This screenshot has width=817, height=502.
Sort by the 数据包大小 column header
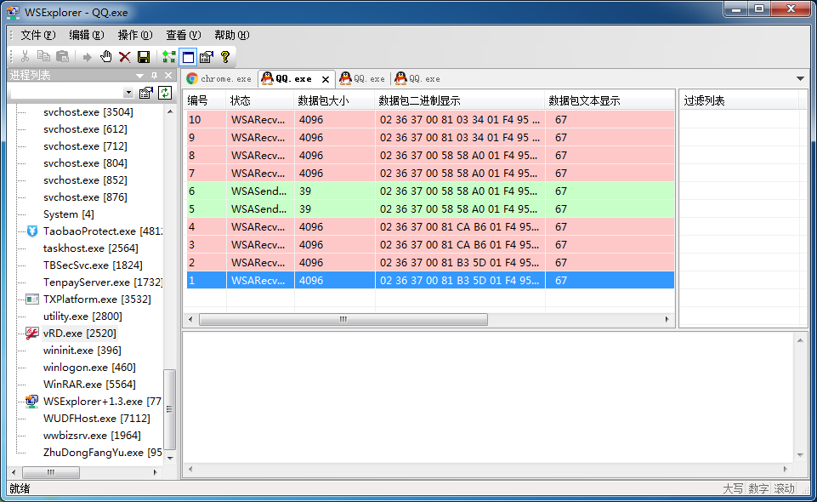click(334, 100)
